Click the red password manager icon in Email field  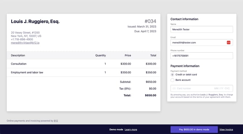228,42
